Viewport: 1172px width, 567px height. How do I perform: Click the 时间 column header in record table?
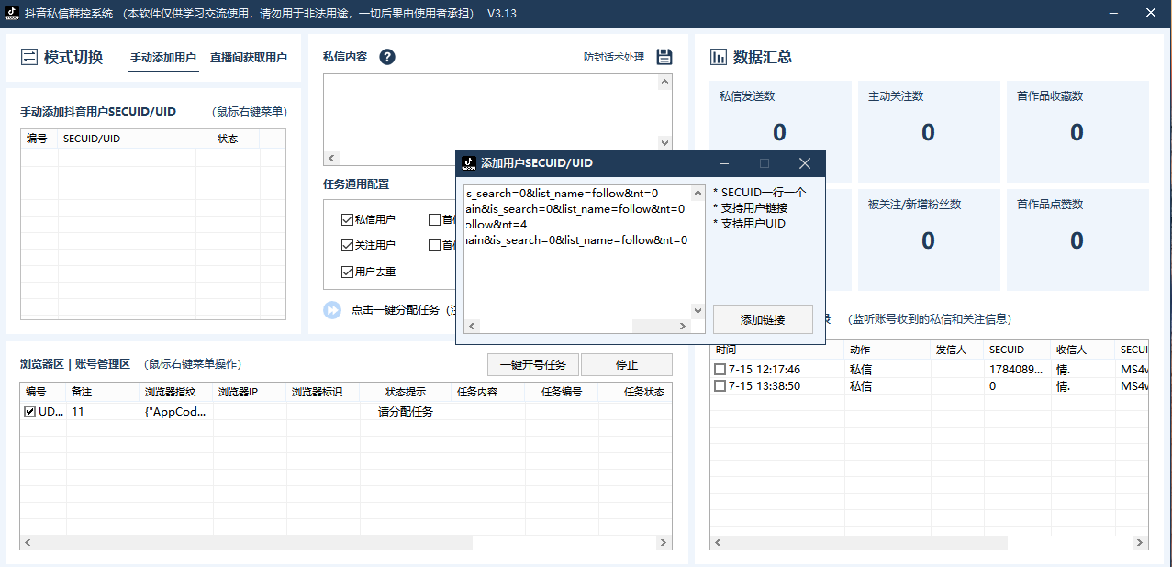pyautogui.click(x=776, y=350)
